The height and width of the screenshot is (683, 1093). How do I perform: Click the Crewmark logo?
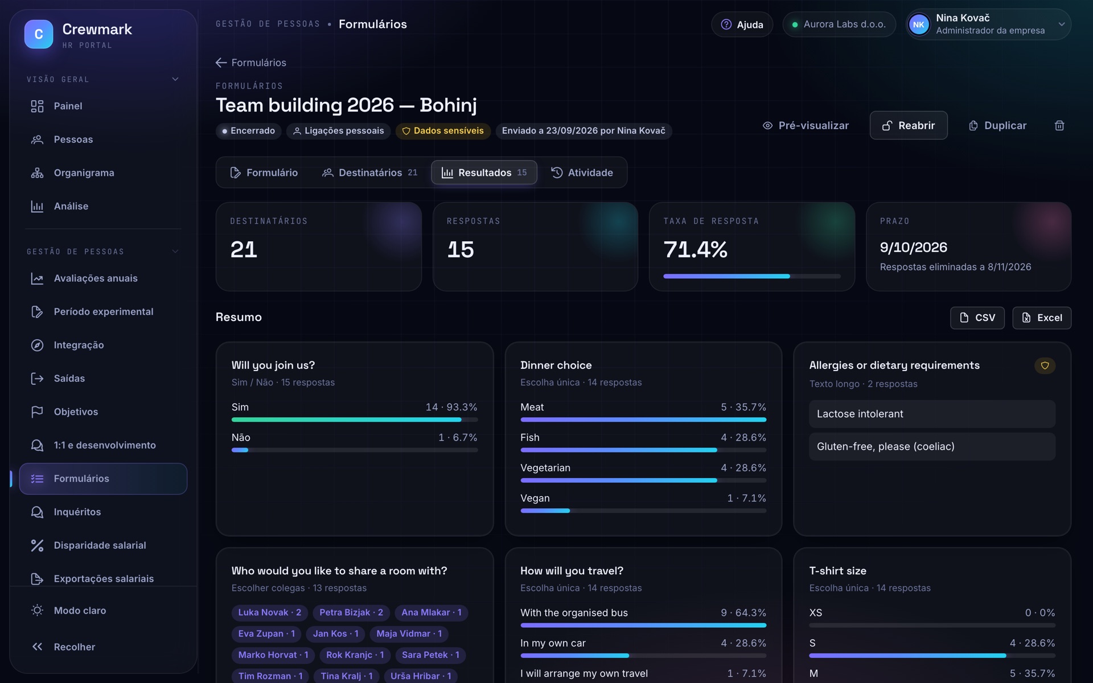(x=39, y=34)
